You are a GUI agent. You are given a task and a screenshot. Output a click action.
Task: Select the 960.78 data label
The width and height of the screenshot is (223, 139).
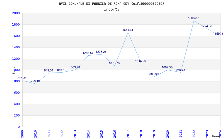(180, 70)
